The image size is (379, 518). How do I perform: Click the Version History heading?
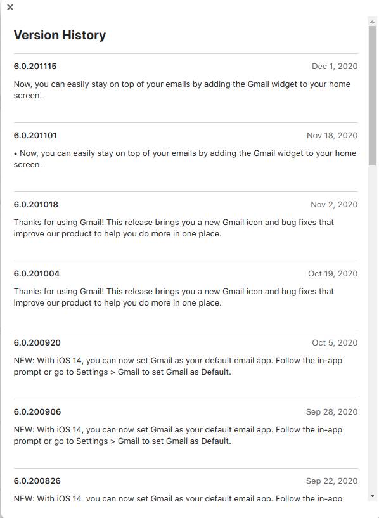tap(60, 35)
